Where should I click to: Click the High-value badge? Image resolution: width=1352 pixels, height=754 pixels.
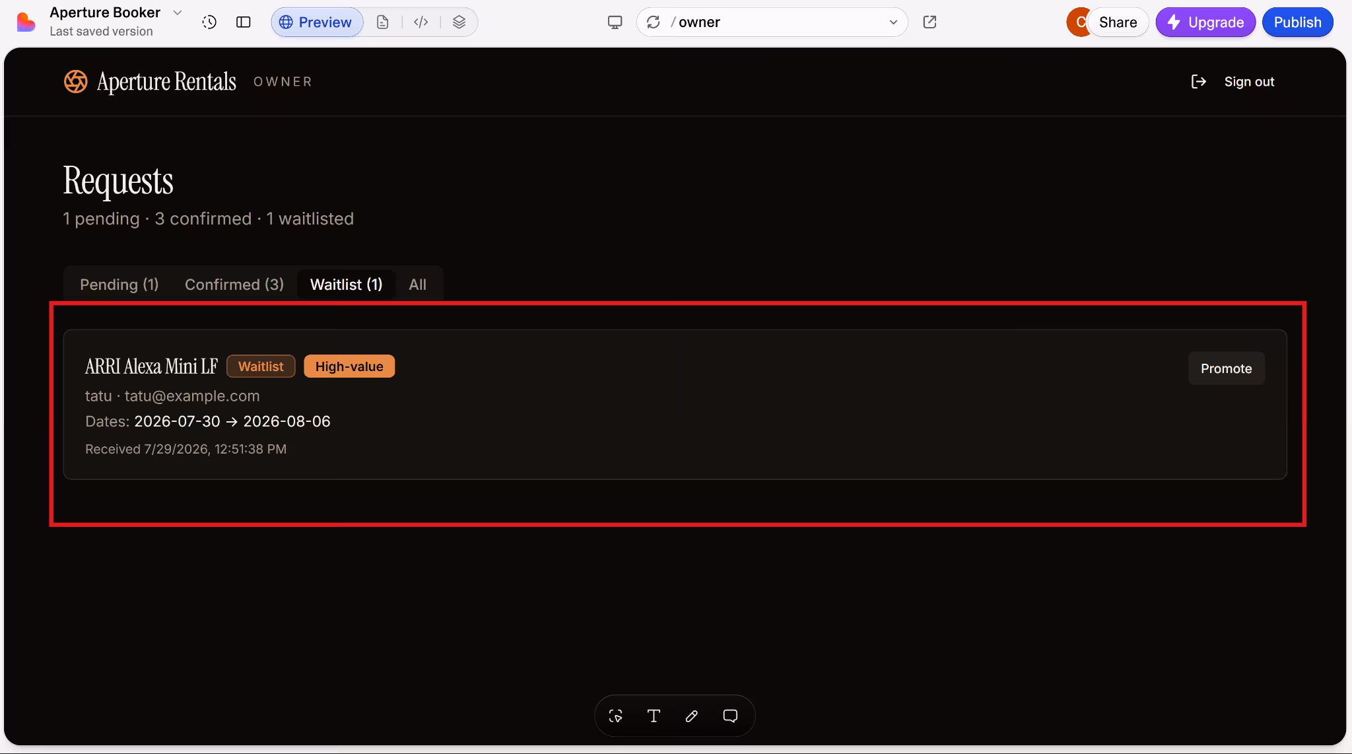349,366
